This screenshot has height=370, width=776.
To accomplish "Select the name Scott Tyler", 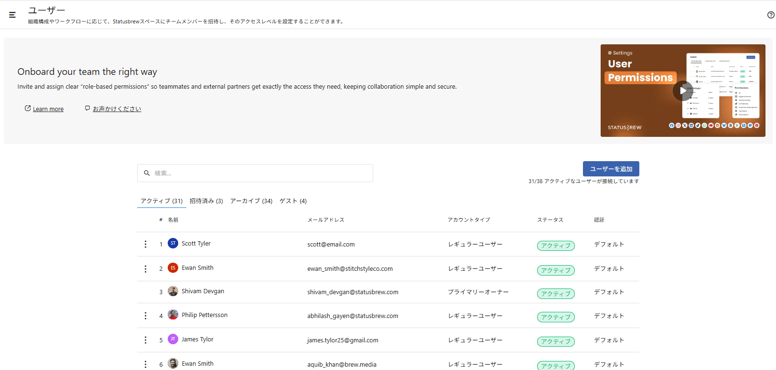I will (x=196, y=244).
